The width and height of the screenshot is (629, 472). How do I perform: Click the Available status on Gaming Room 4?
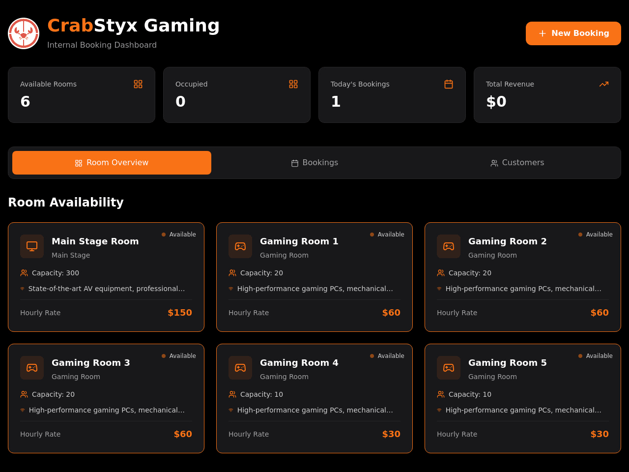click(x=387, y=356)
